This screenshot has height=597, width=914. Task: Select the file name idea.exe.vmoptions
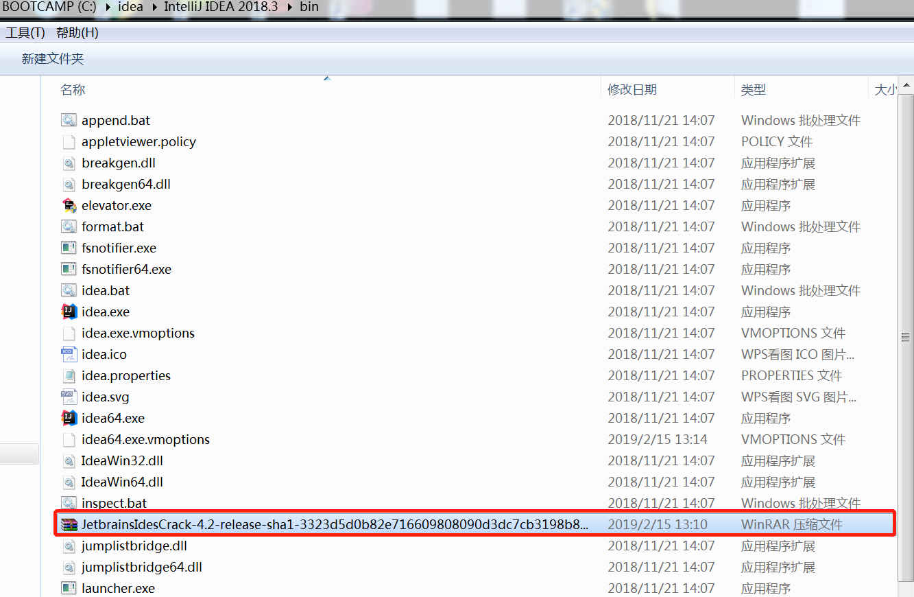coord(138,333)
